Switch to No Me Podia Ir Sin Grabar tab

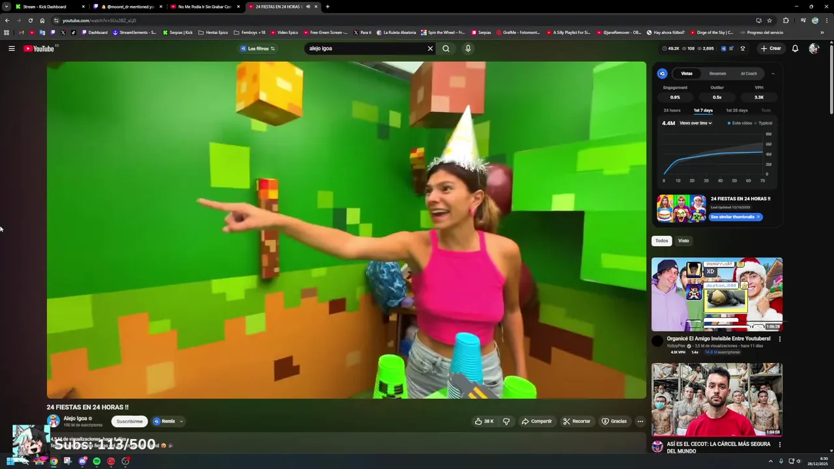tap(205, 7)
